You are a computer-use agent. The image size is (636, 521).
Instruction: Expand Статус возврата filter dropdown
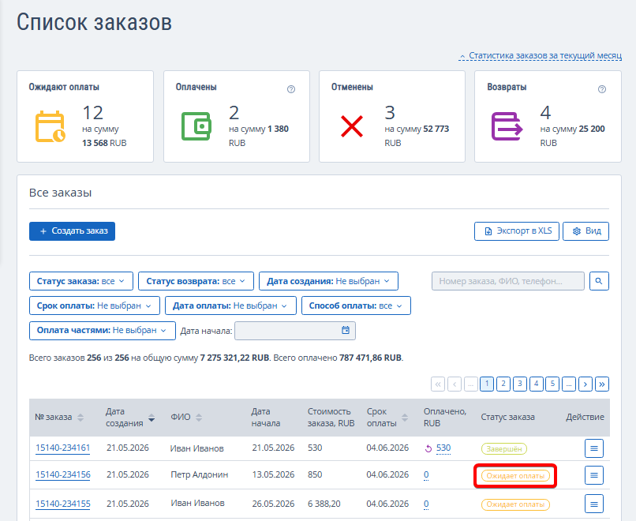(196, 281)
